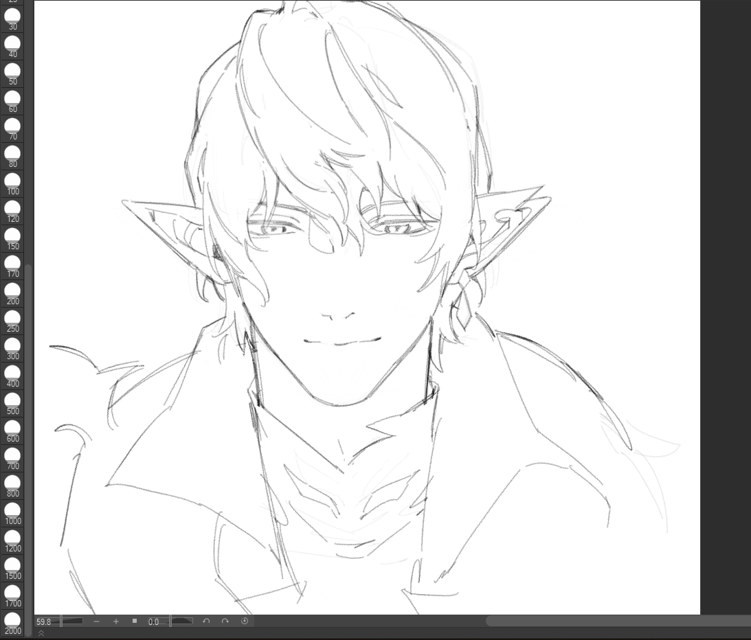
Task: Expand the panel with double-chevron arrow
Action: click(x=41, y=633)
